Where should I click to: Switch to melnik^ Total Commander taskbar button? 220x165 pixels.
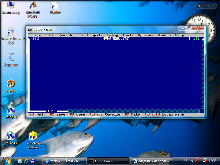(64, 161)
